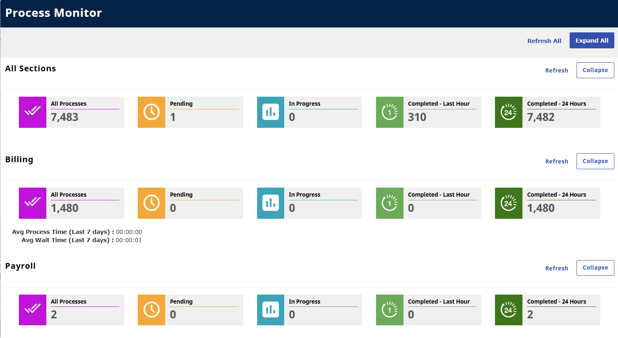This screenshot has width=618, height=338.
Task: Click Completed Last Hour icon in All Sections
Action: (390, 112)
